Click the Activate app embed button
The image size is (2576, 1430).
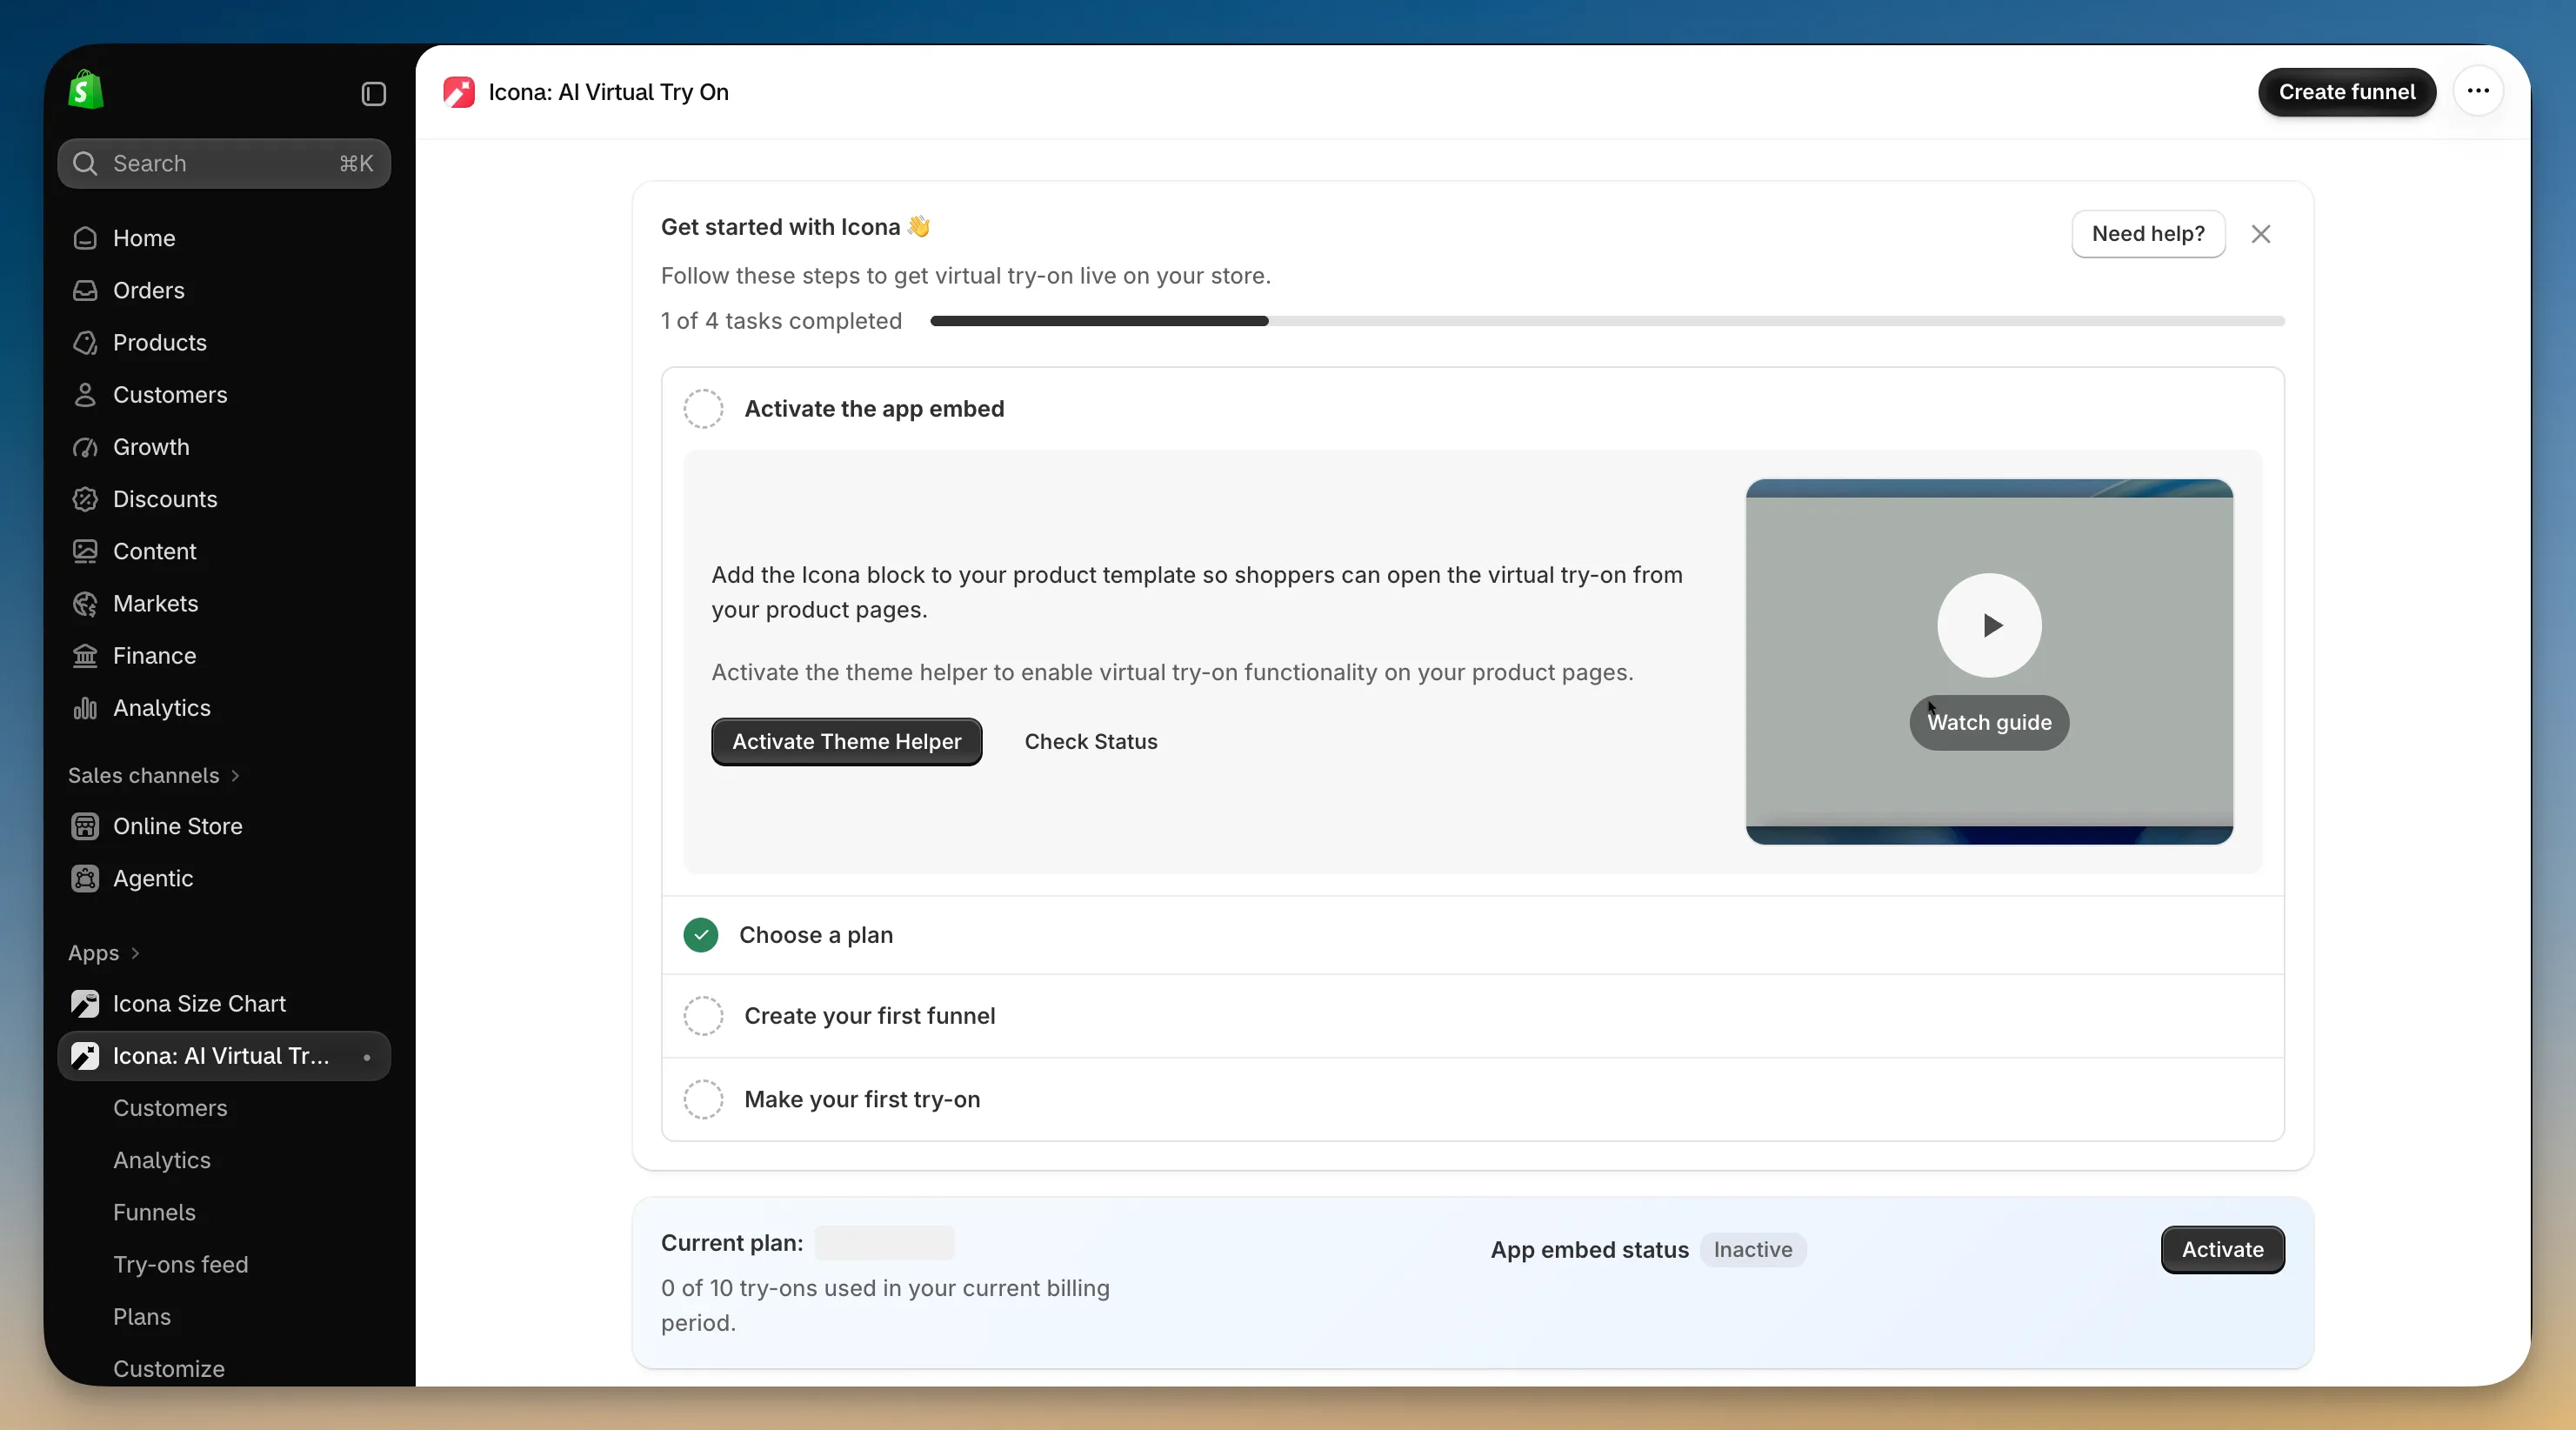coord(2222,1250)
